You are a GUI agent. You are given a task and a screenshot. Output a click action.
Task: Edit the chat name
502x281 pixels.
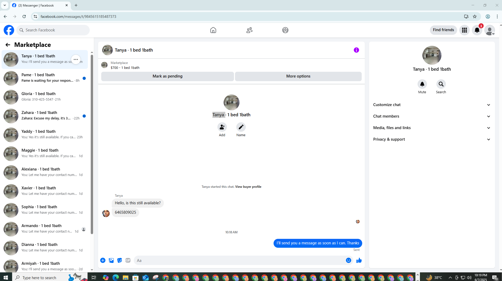click(241, 127)
